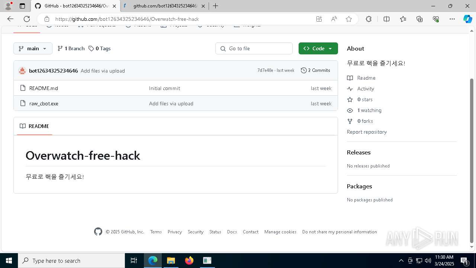This screenshot has width=476, height=268.
Task: Open footer Privacy link
Action: coord(174,232)
